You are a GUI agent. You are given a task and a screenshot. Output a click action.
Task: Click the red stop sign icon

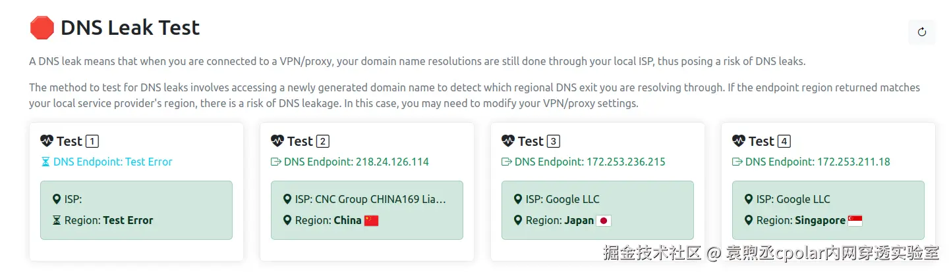click(x=42, y=28)
